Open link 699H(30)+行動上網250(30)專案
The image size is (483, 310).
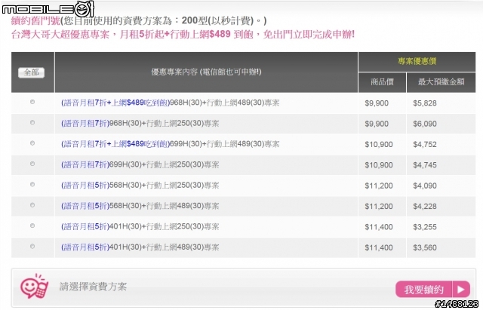165,164
